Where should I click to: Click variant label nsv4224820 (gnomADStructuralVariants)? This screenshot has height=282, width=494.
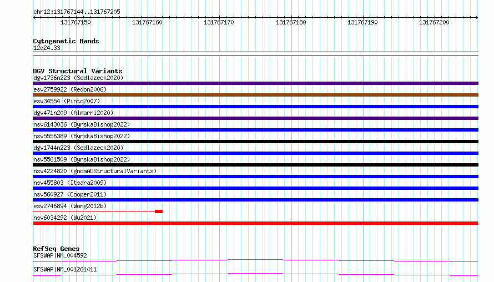point(95,171)
